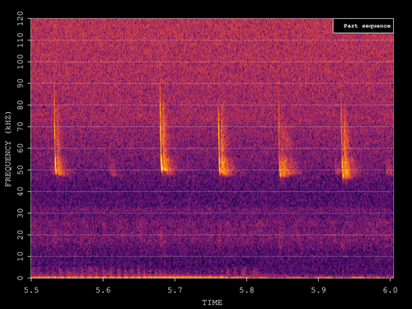This screenshot has width=412, height=309.
Task: Click the call pulse near 5.76
Action: click(x=222, y=140)
